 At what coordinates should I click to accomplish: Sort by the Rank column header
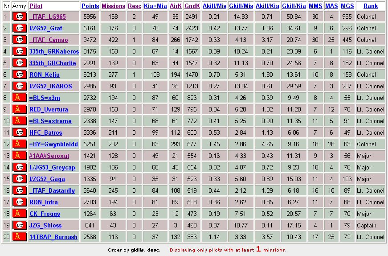click(x=371, y=6)
